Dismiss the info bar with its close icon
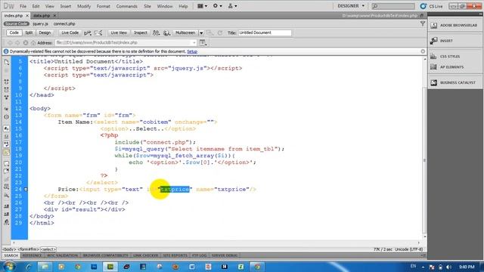484x272 pixels. coord(423,51)
